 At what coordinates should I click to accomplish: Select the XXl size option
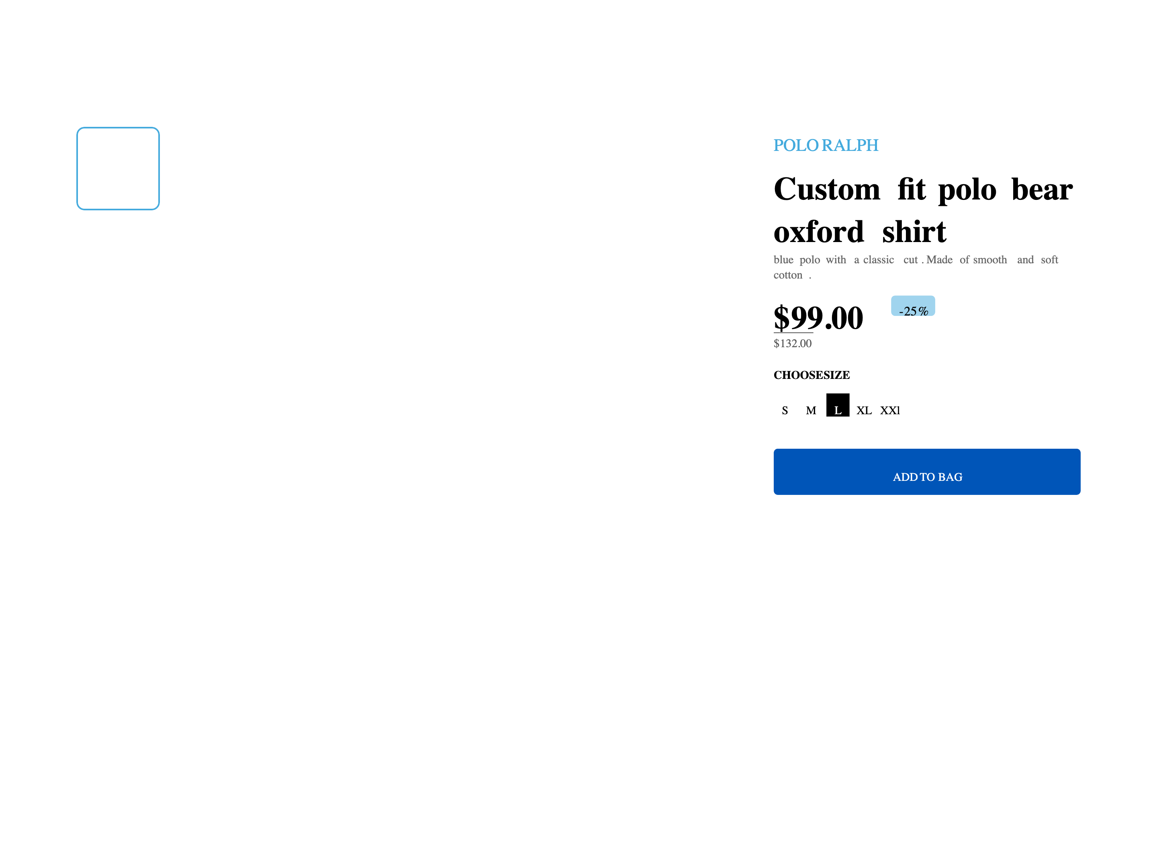pyautogui.click(x=890, y=410)
